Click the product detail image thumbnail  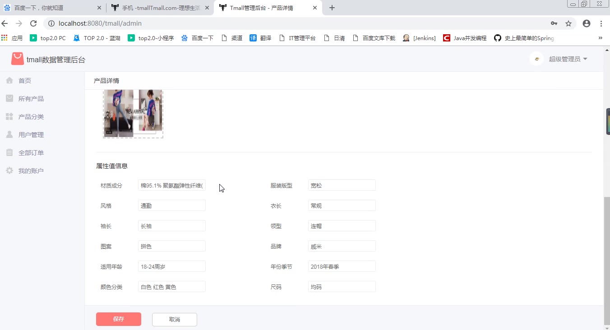point(133,114)
